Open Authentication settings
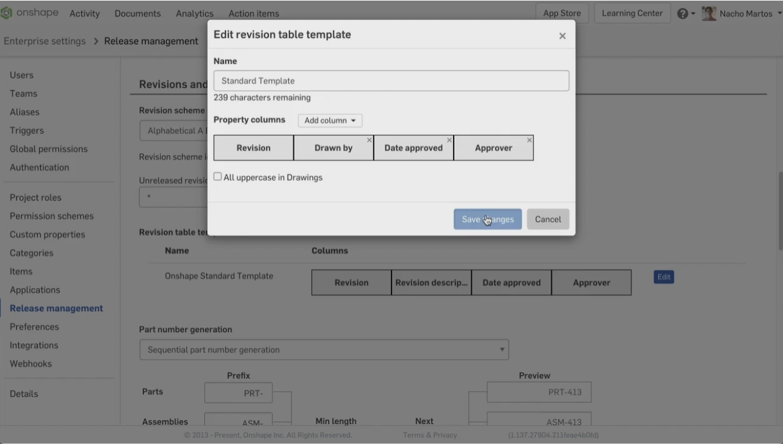The image size is (783, 445). [x=39, y=167]
